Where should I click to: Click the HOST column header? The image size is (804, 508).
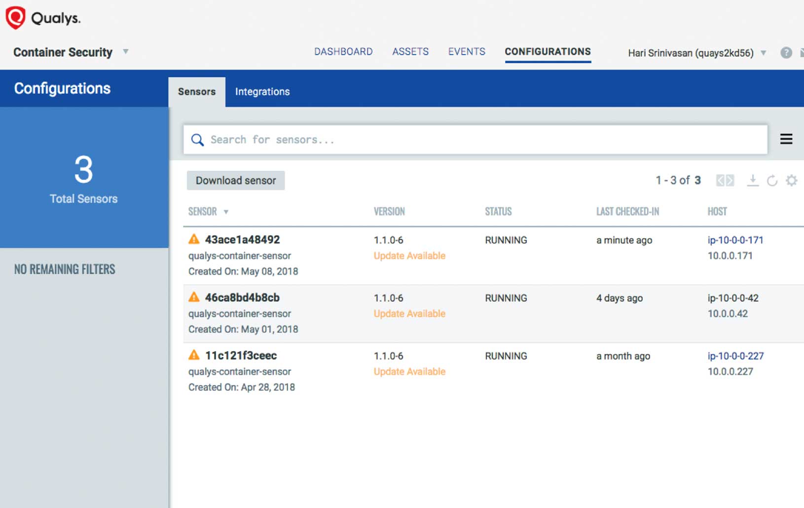(717, 212)
